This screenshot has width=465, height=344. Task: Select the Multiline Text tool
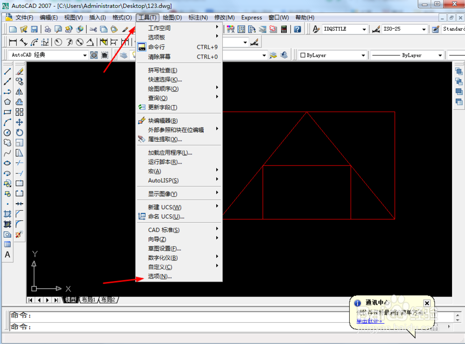[x=7, y=255]
